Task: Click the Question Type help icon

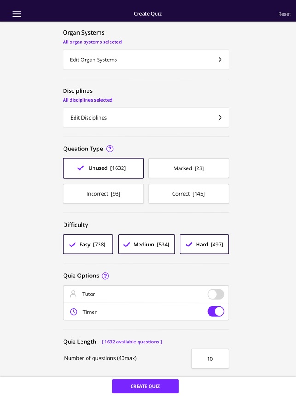Action: (x=110, y=149)
